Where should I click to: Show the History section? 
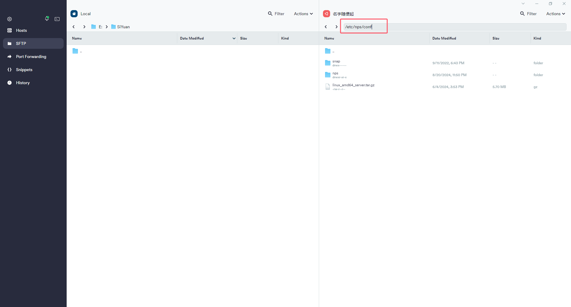pyautogui.click(x=23, y=83)
